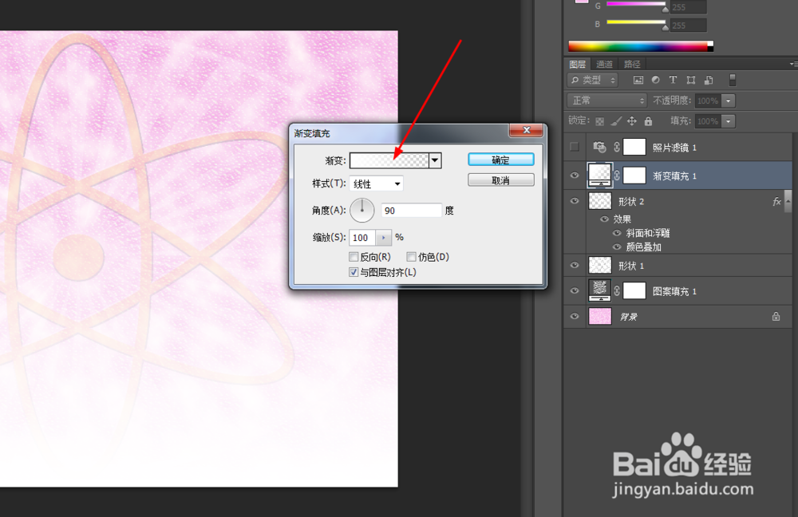The width and height of the screenshot is (798, 517).
Task: Hide the 背景 layer
Action: tap(575, 316)
